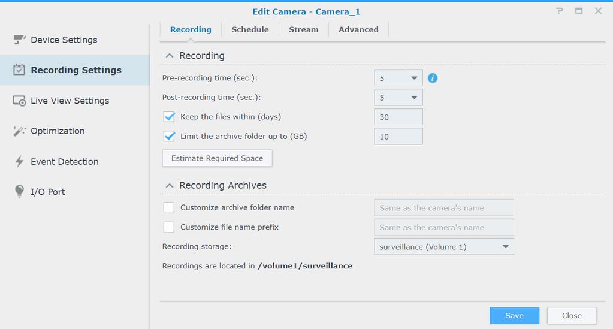
Task: Click the Optimization magic wand icon
Action: (19, 131)
